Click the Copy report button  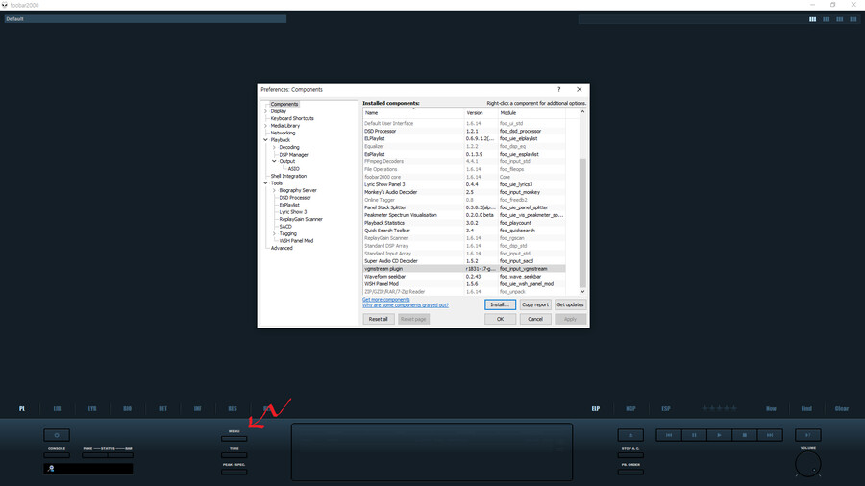(535, 304)
